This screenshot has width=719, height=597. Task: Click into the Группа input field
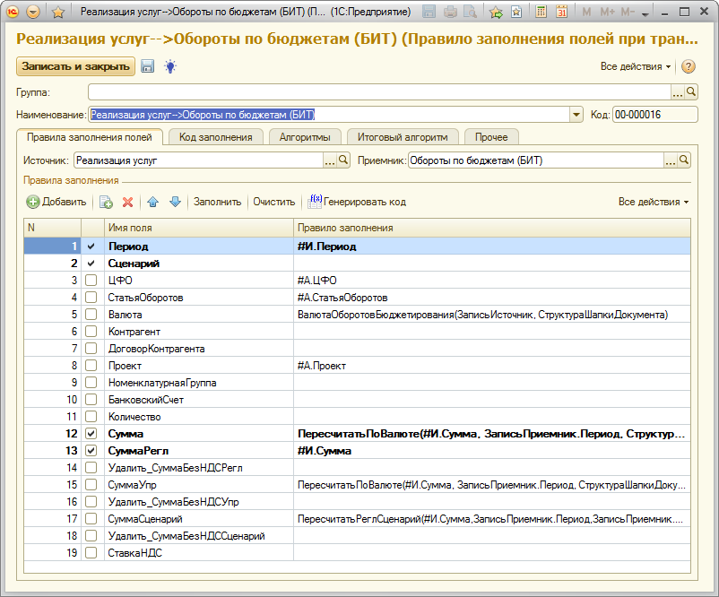378,91
